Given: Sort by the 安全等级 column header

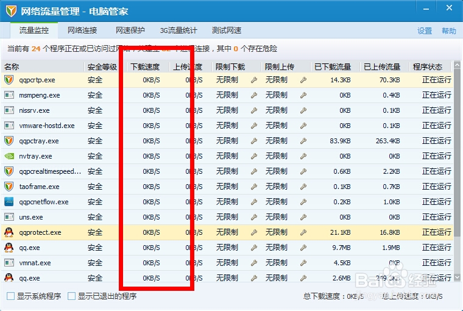Looking at the screenshot, I should point(102,67).
